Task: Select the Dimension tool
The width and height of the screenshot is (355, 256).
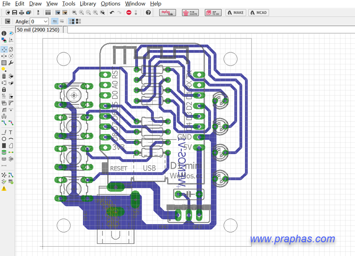Action: point(4,166)
